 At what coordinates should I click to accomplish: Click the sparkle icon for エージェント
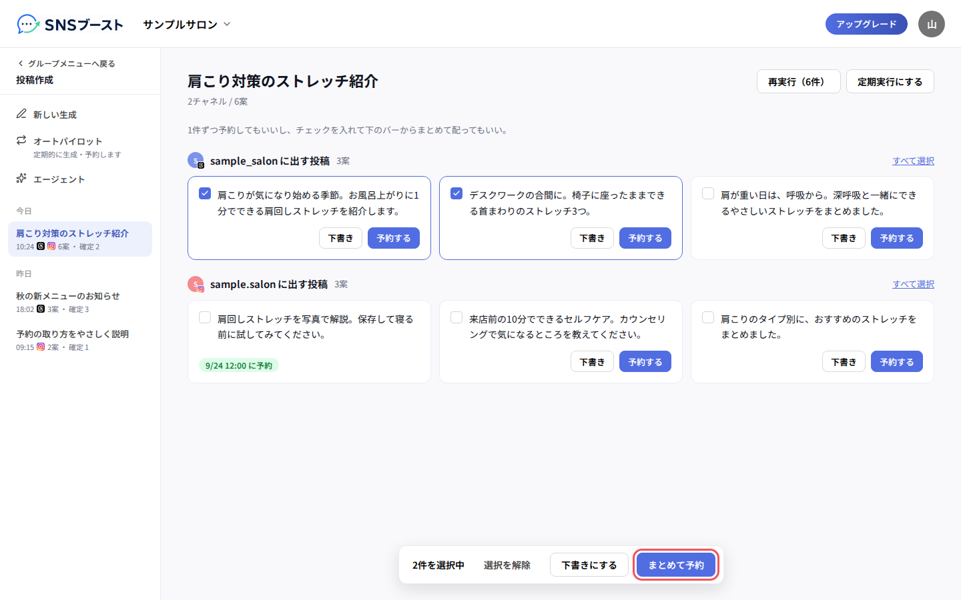click(x=21, y=179)
